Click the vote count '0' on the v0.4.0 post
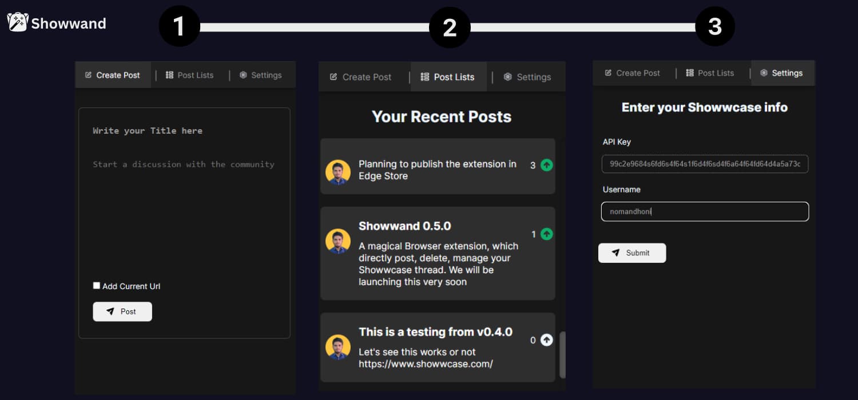Image resolution: width=858 pixels, height=400 pixels. click(533, 341)
